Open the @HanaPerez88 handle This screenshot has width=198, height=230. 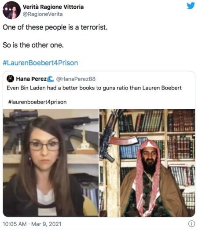pos(76,79)
